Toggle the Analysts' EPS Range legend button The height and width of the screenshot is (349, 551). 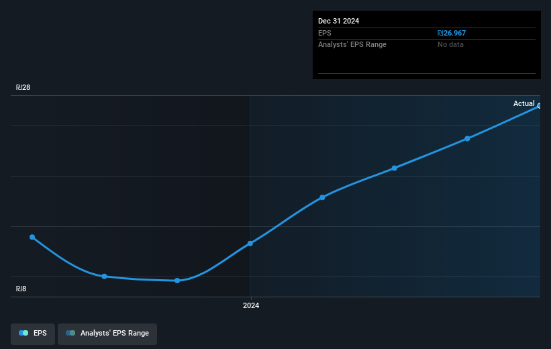(107, 334)
